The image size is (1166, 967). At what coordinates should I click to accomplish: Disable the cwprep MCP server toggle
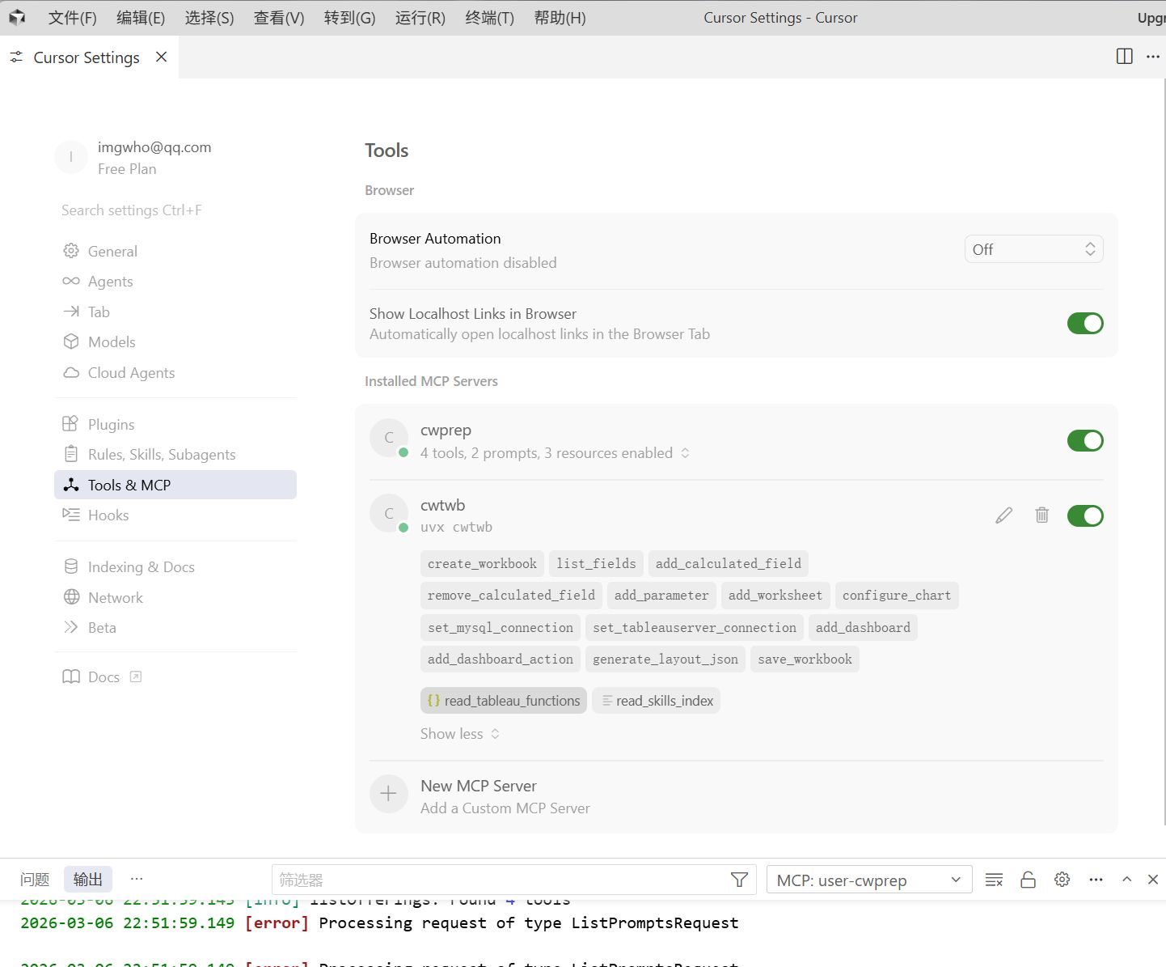coord(1085,441)
